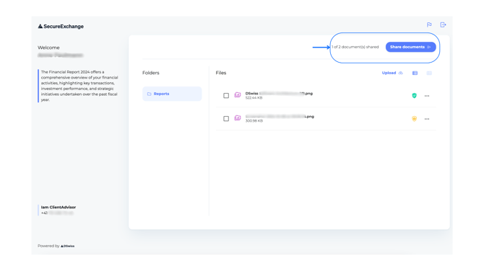The image size is (484, 271).
Task: Switch to list view icon
Action: (x=415, y=74)
